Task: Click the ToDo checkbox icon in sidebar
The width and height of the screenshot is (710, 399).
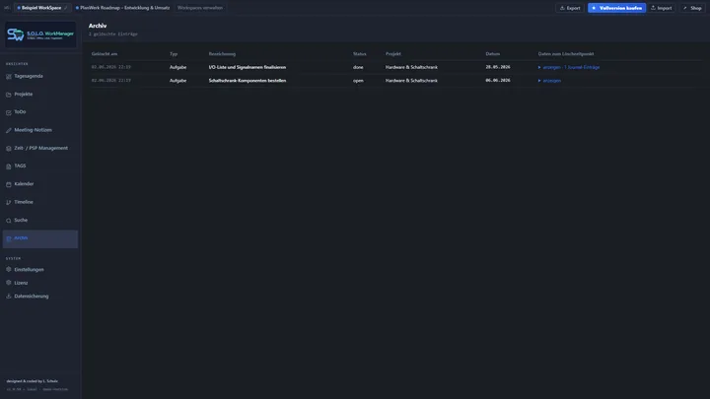Action: click(9, 112)
